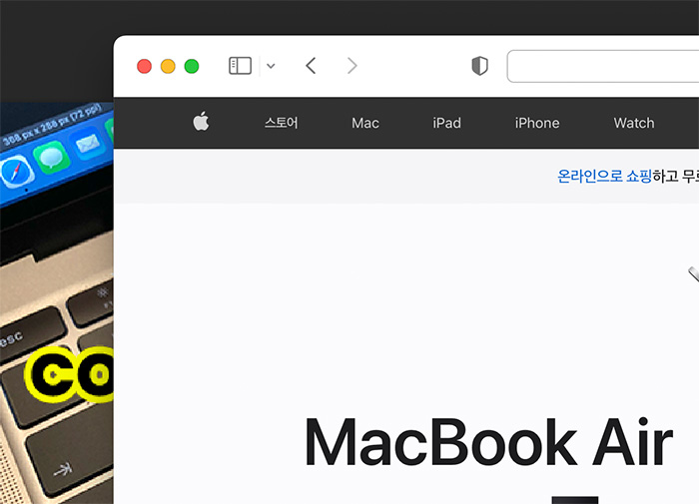Click Safari compass icon in background dock

coord(17,172)
